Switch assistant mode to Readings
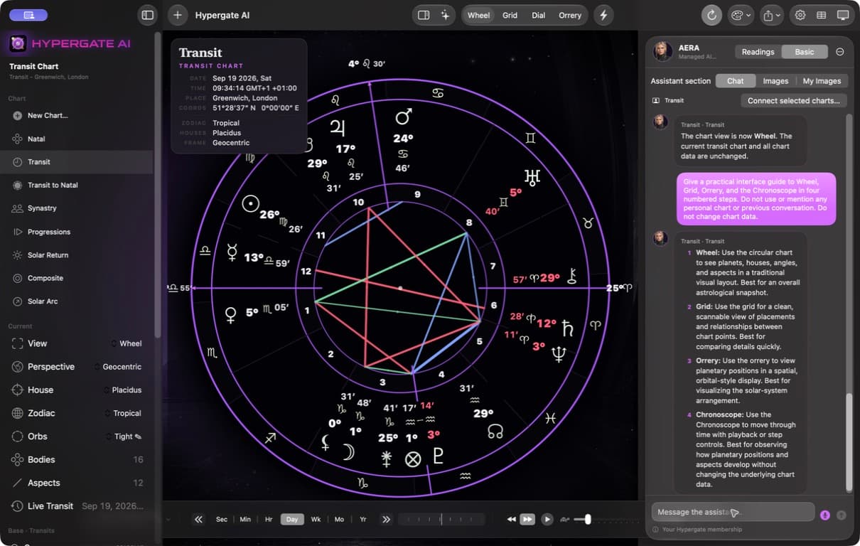The image size is (860, 546). tap(758, 52)
